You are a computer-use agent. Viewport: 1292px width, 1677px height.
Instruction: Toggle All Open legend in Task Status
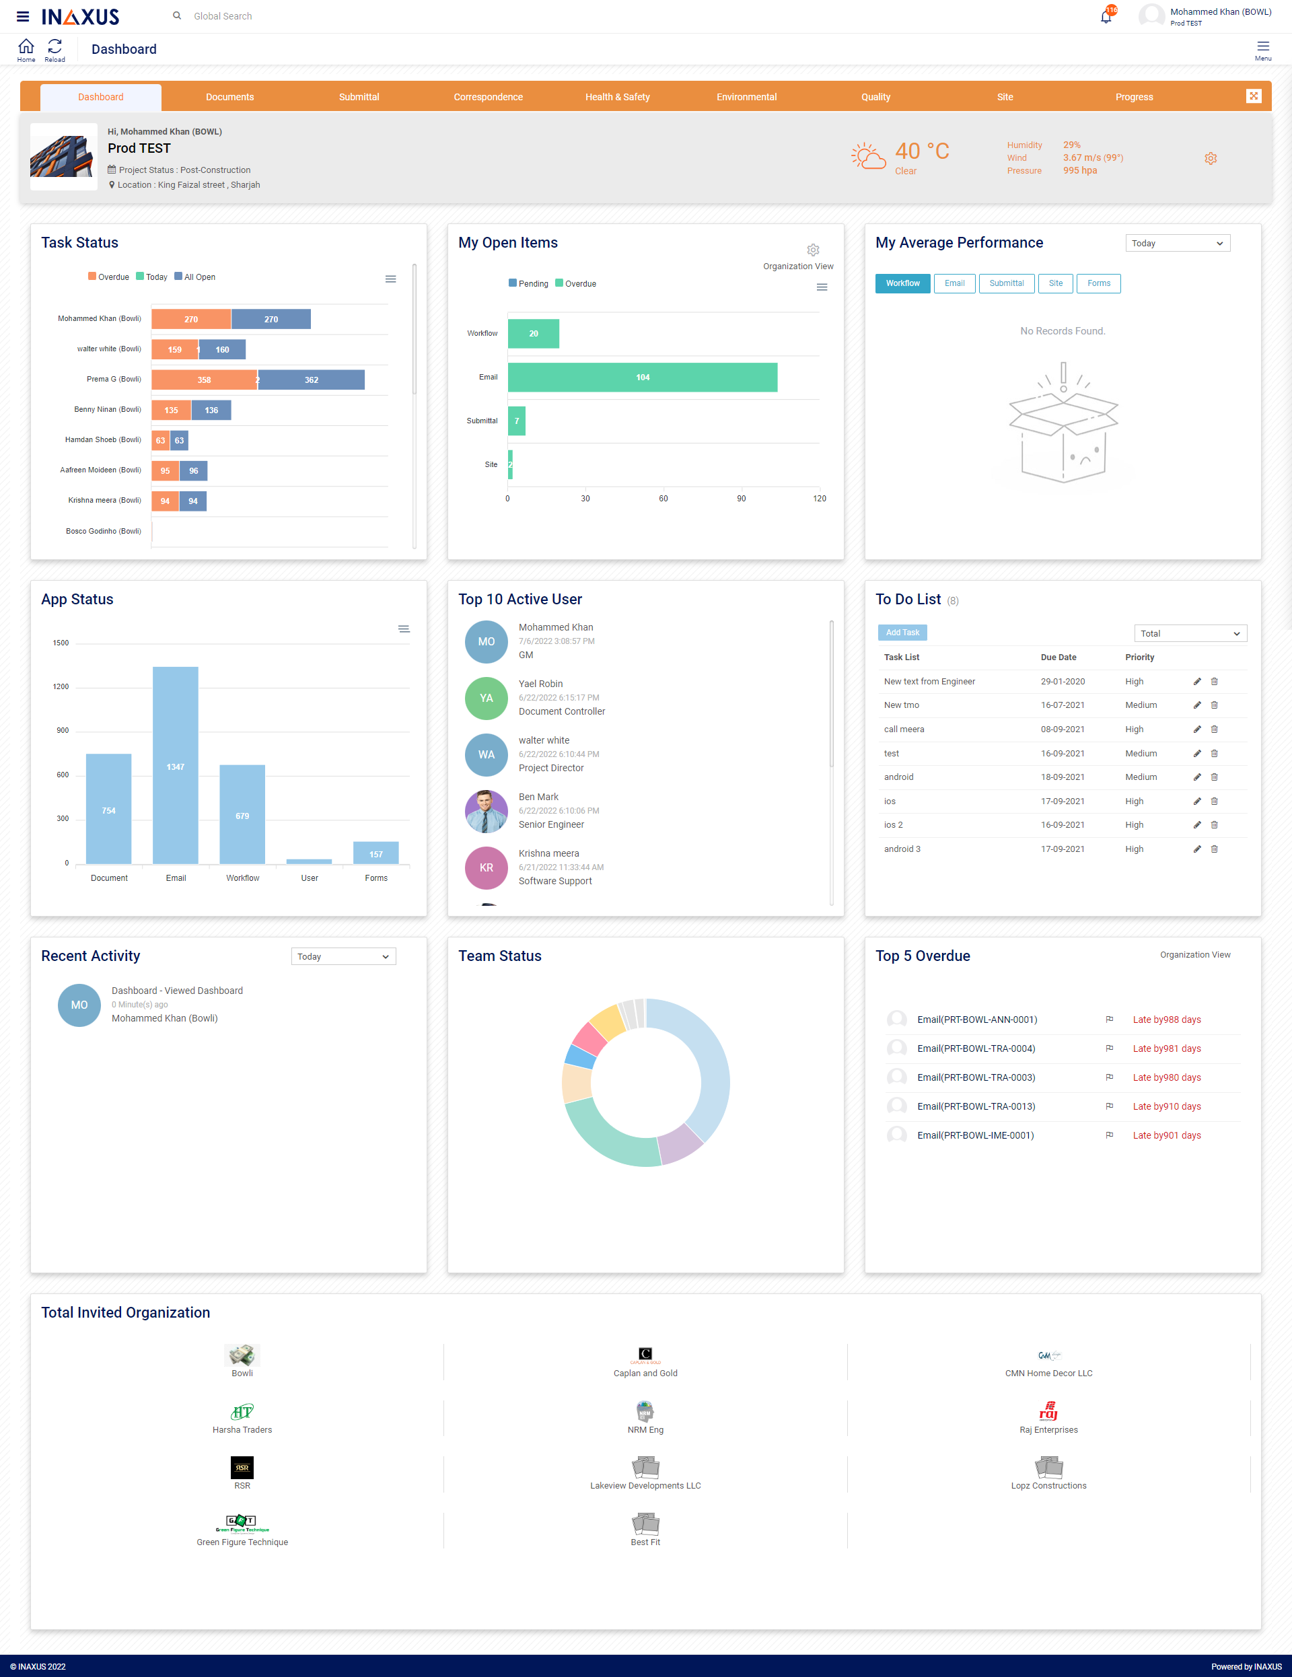pos(195,277)
